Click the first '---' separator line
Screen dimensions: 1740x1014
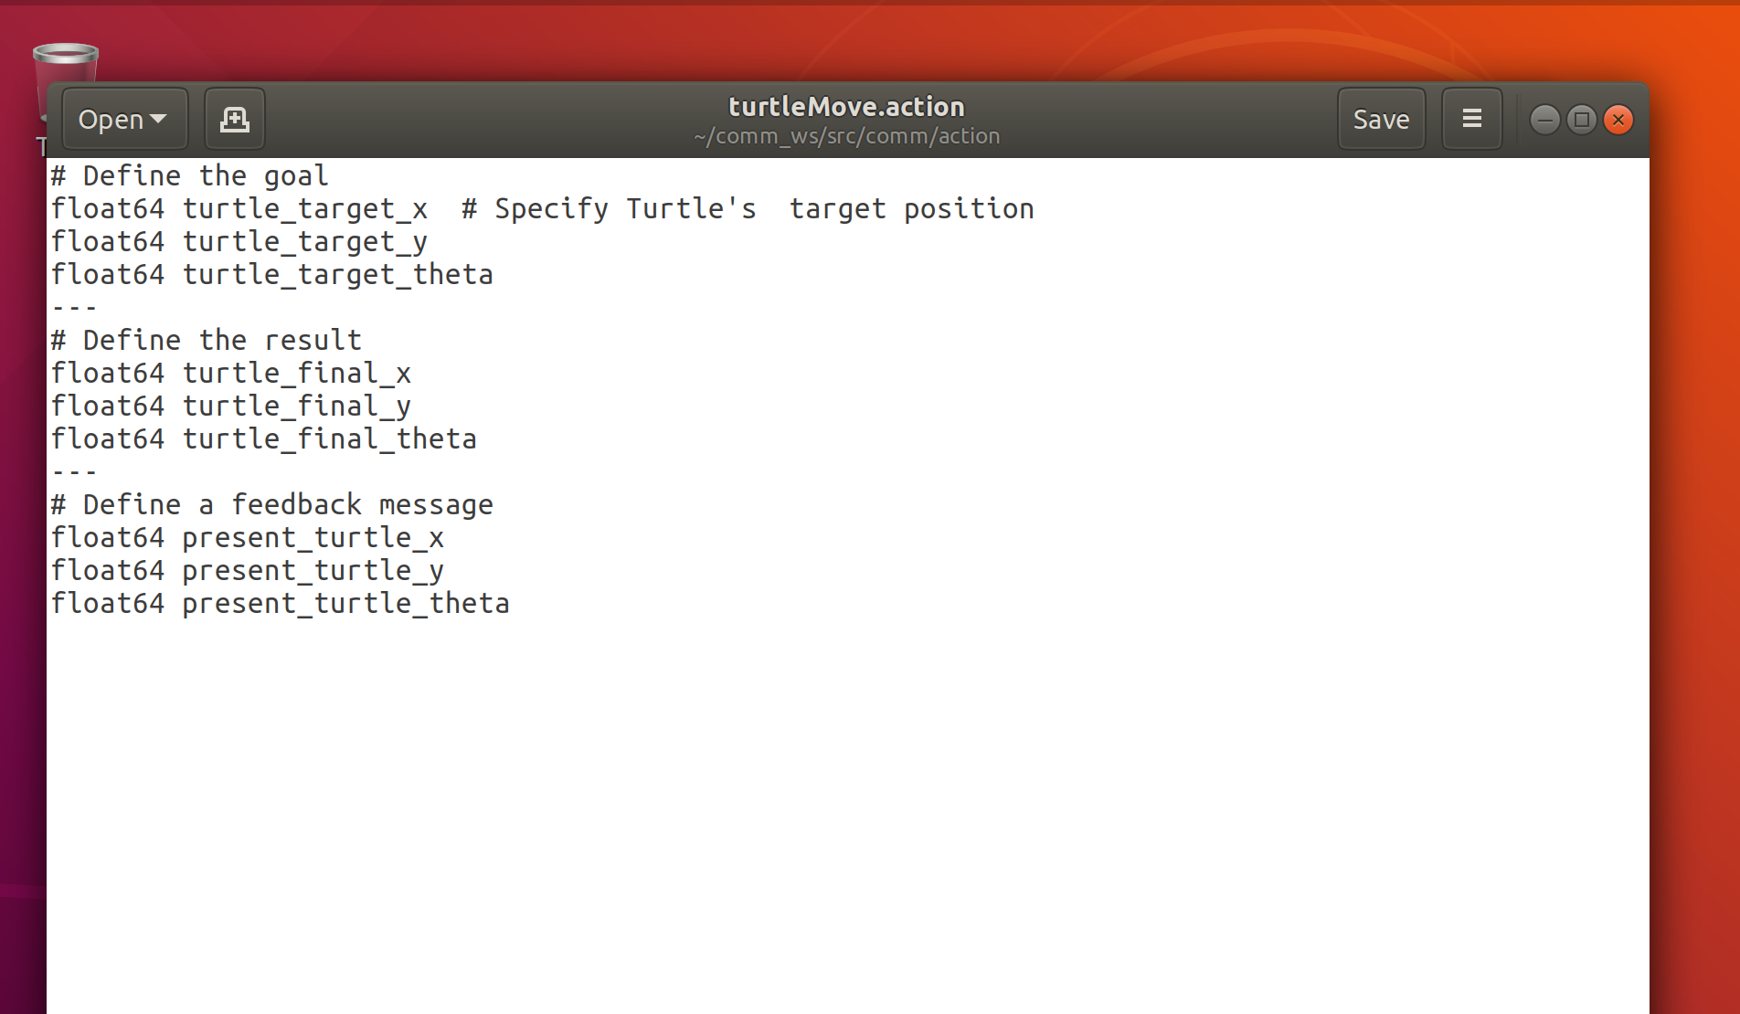coord(75,308)
